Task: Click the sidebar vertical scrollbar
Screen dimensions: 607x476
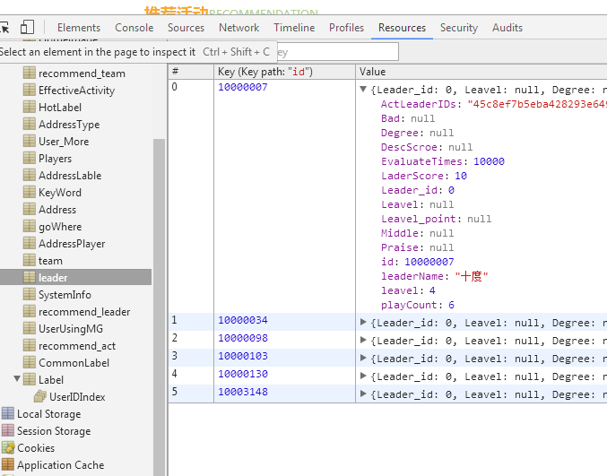Action: point(159,306)
